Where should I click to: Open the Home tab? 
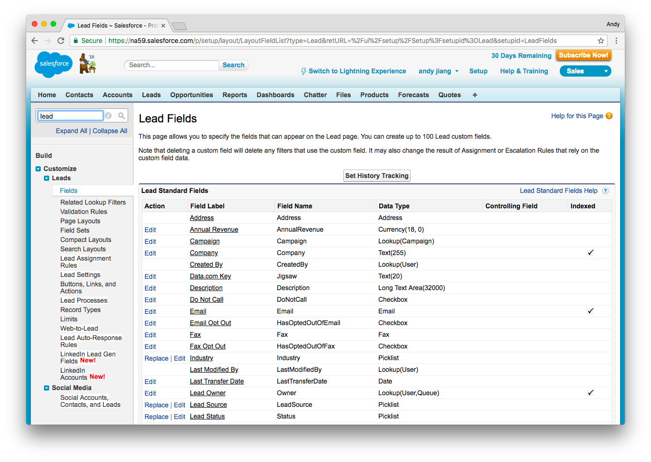(47, 95)
